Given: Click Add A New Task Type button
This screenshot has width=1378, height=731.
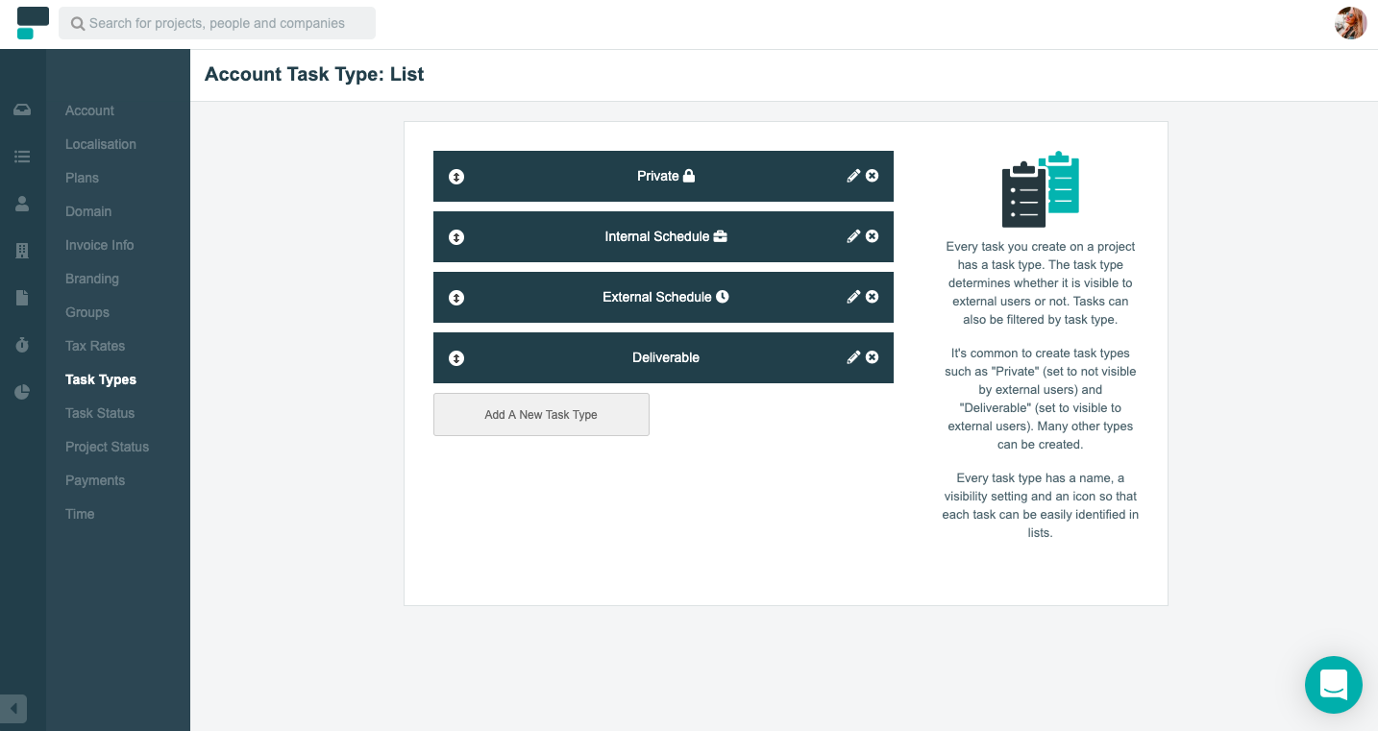Looking at the screenshot, I should (541, 415).
